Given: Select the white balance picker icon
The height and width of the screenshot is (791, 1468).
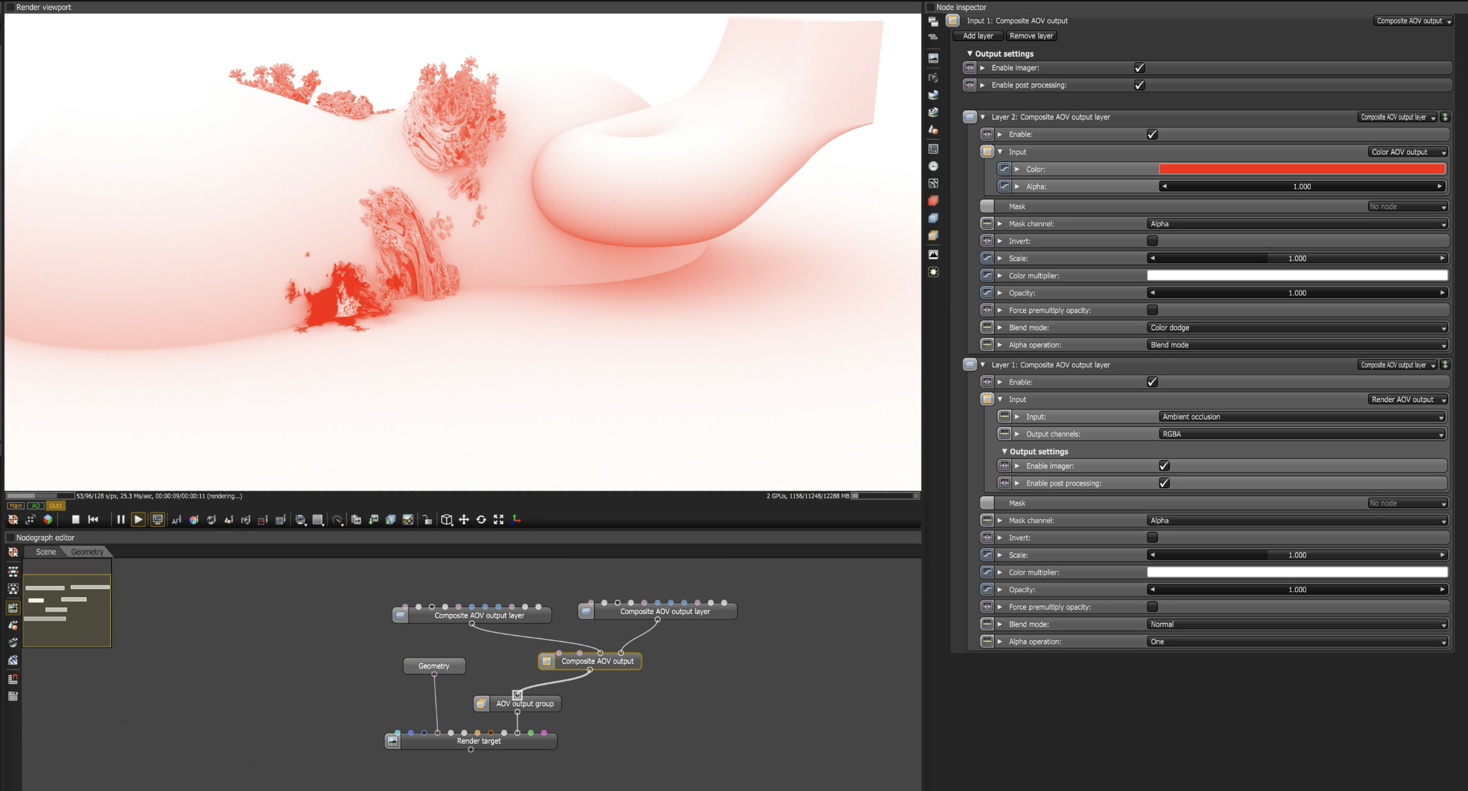Looking at the screenshot, I should click(194, 520).
